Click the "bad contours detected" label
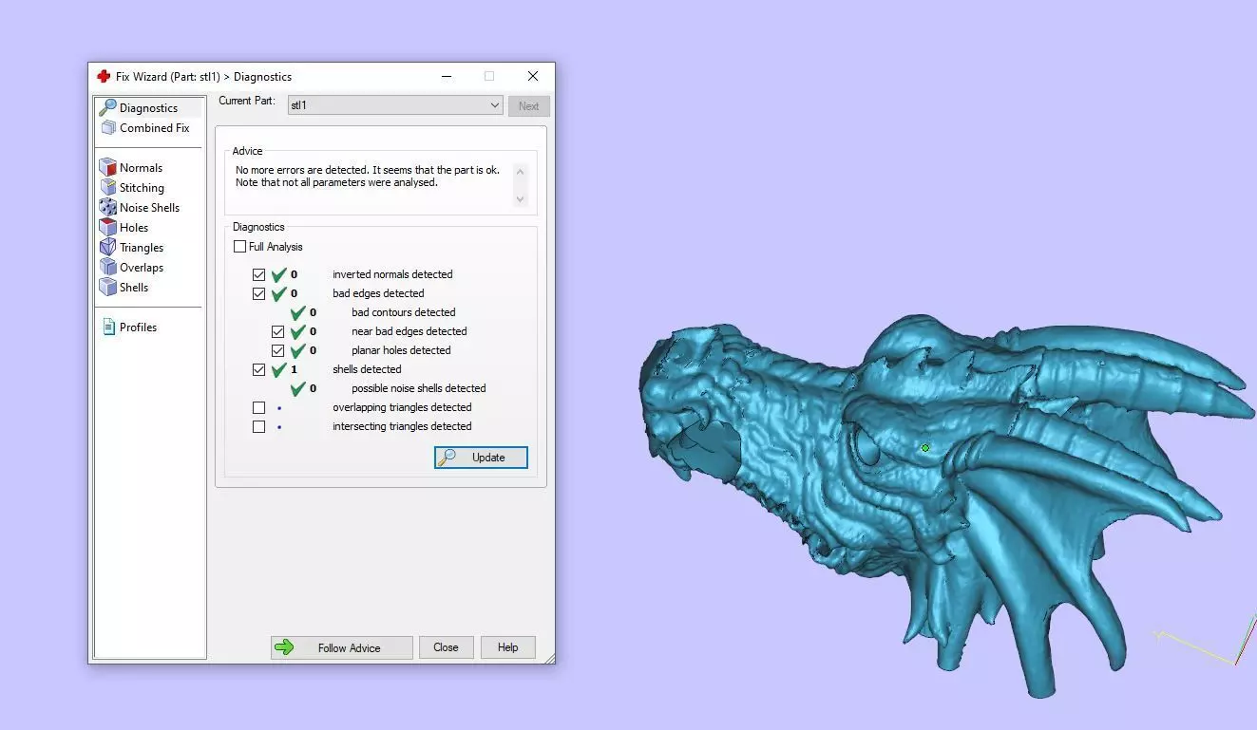The width and height of the screenshot is (1257, 730). [404, 312]
